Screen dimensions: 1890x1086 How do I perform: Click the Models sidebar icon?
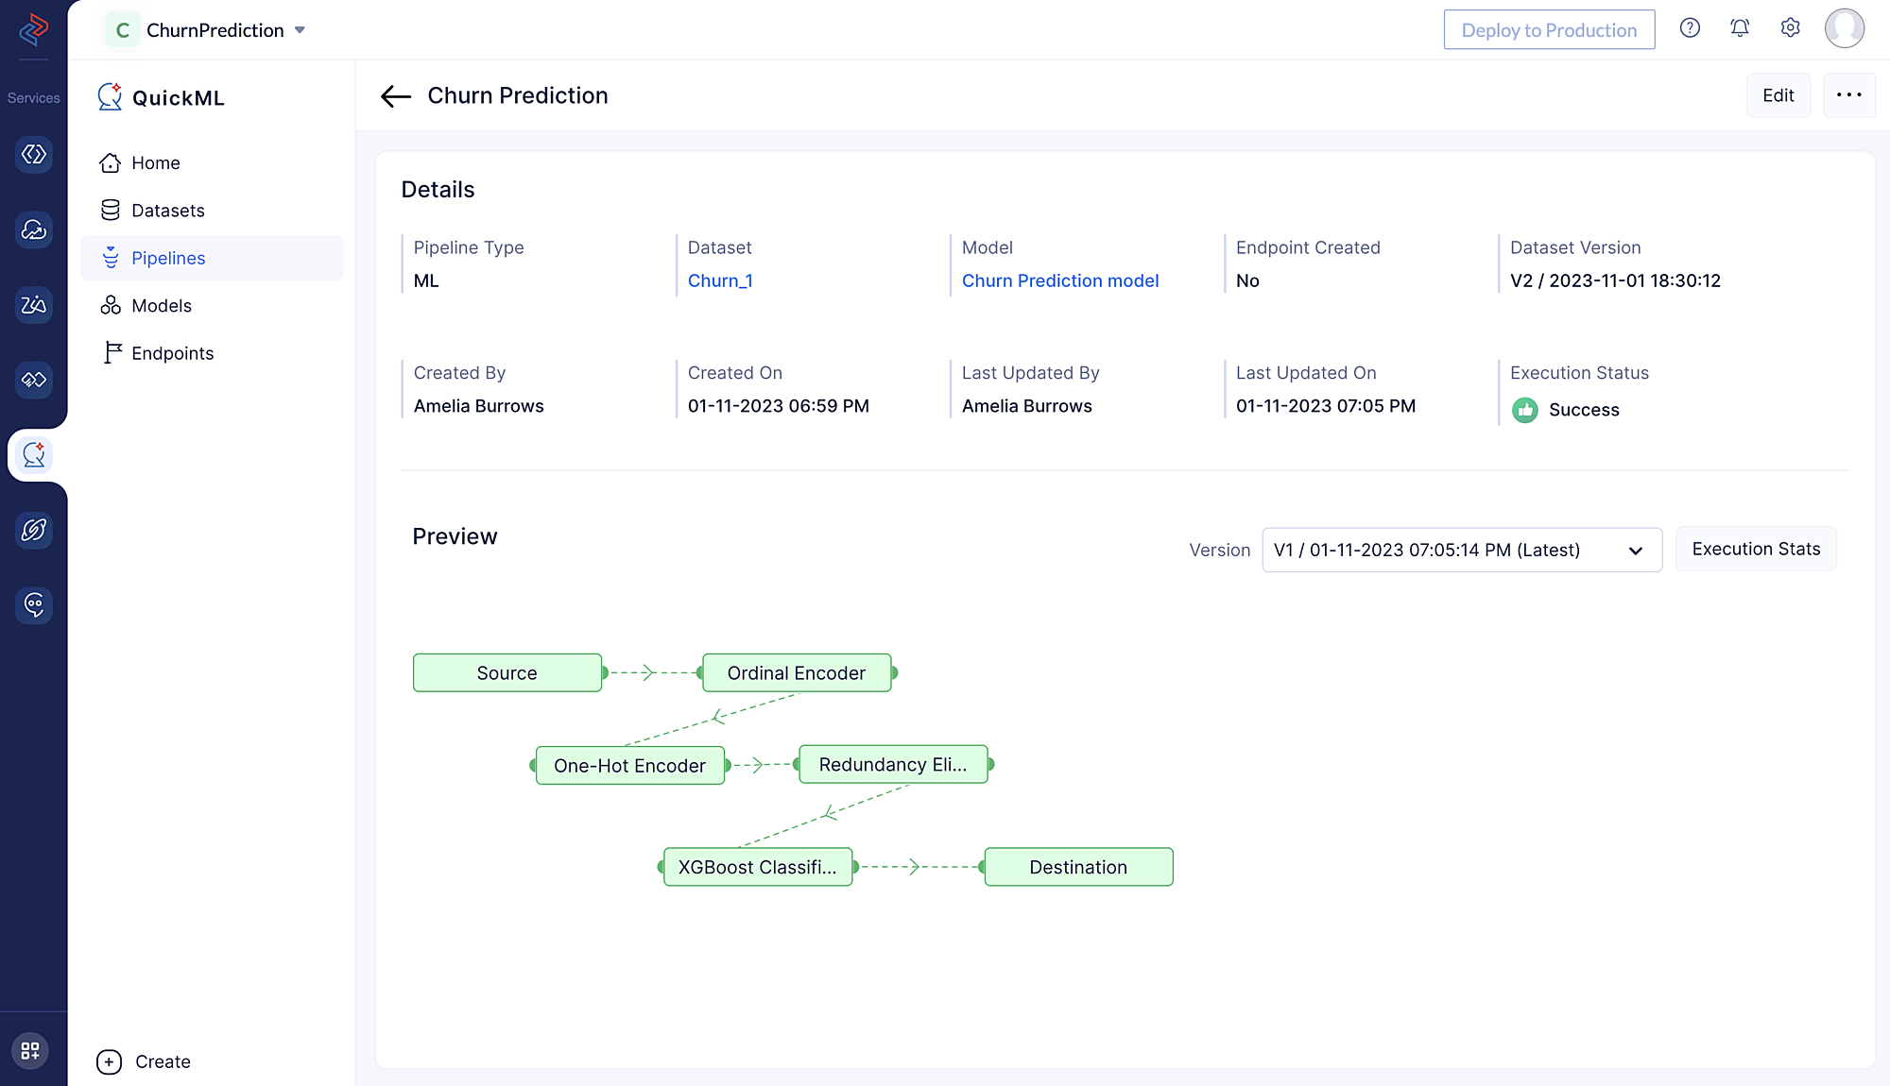pyautogui.click(x=161, y=305)
